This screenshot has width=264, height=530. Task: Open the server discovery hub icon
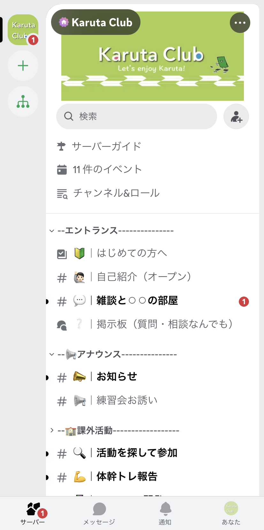tap(23, 101)
